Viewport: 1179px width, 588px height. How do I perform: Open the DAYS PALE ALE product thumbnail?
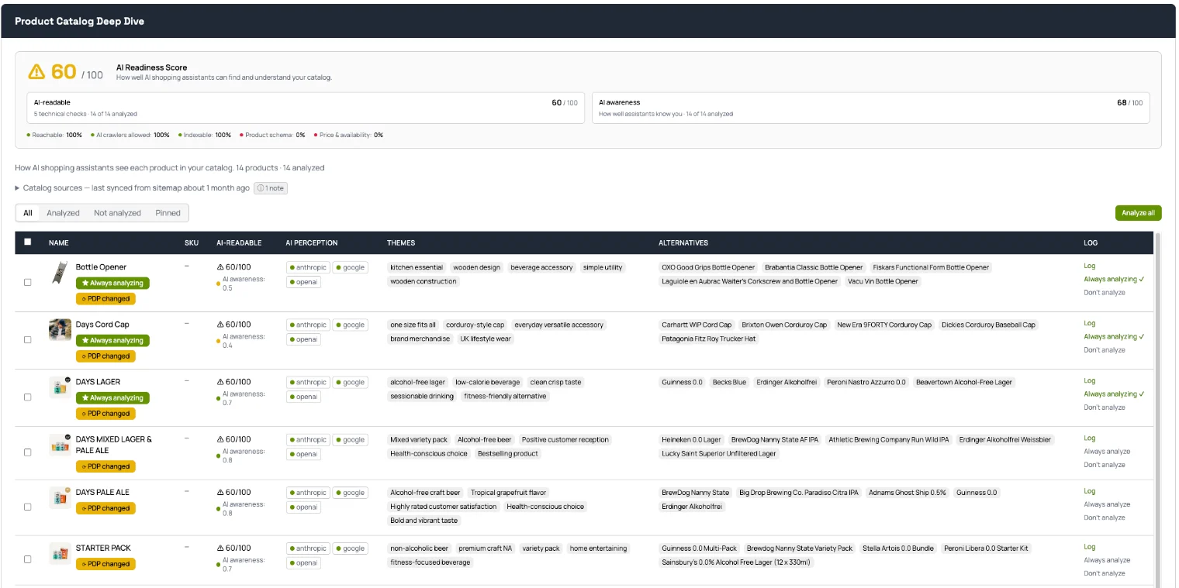(x=60, y=497)
